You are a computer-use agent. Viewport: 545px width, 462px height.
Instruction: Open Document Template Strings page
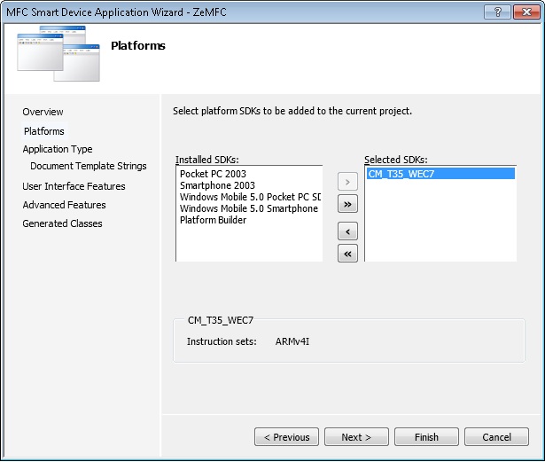(x=89, y=166)
